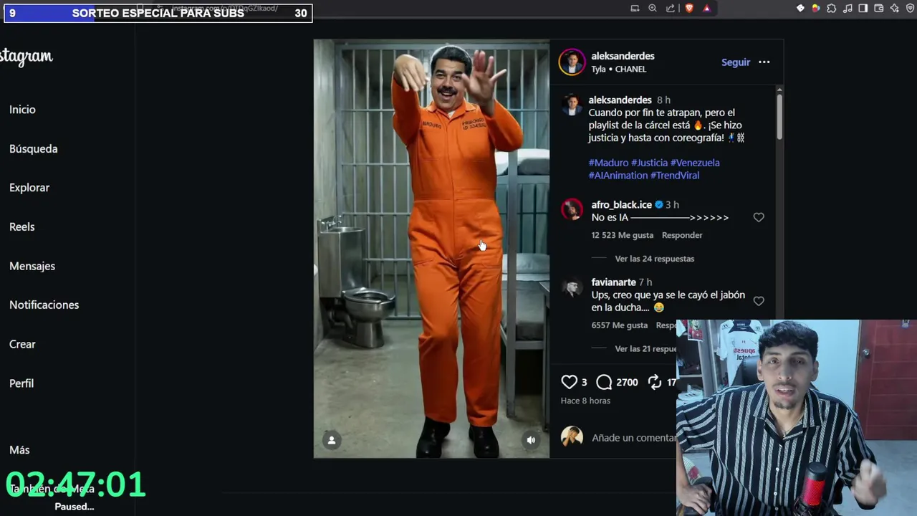Open the Brave Wallet icon
The height and width of the screenshot is (516, 917).
pyautogui.click(x=879, y=9)
